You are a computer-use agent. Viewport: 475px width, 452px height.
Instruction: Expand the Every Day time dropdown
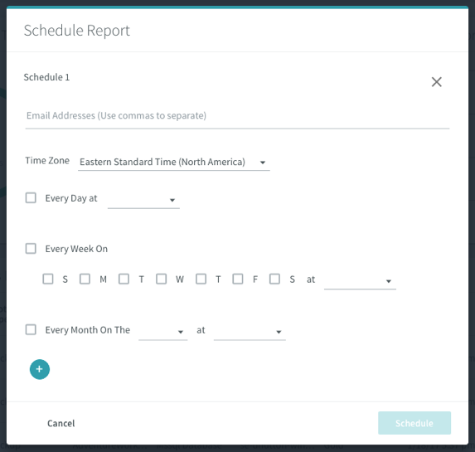(143, 200)
